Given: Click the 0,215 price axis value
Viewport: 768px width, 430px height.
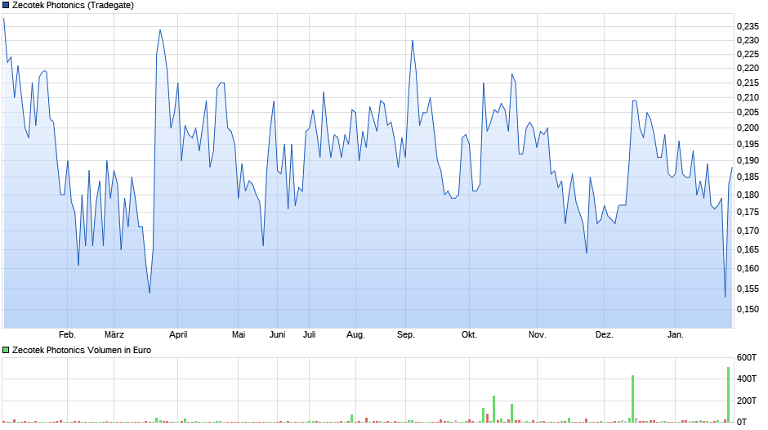Looking at the screenshot, I should (x=748, y=83).
